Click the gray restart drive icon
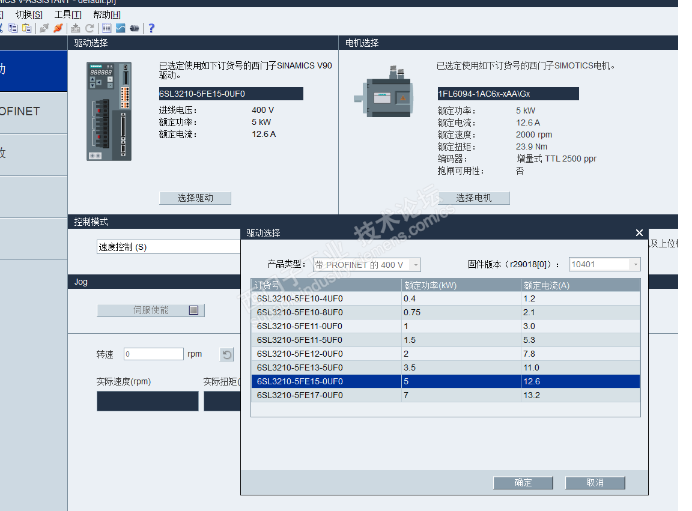 click(x=90, y=28)
